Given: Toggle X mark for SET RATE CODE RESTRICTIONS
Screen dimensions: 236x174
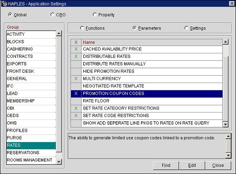Looking at the screenshot, I should click(x=76, y=116).
